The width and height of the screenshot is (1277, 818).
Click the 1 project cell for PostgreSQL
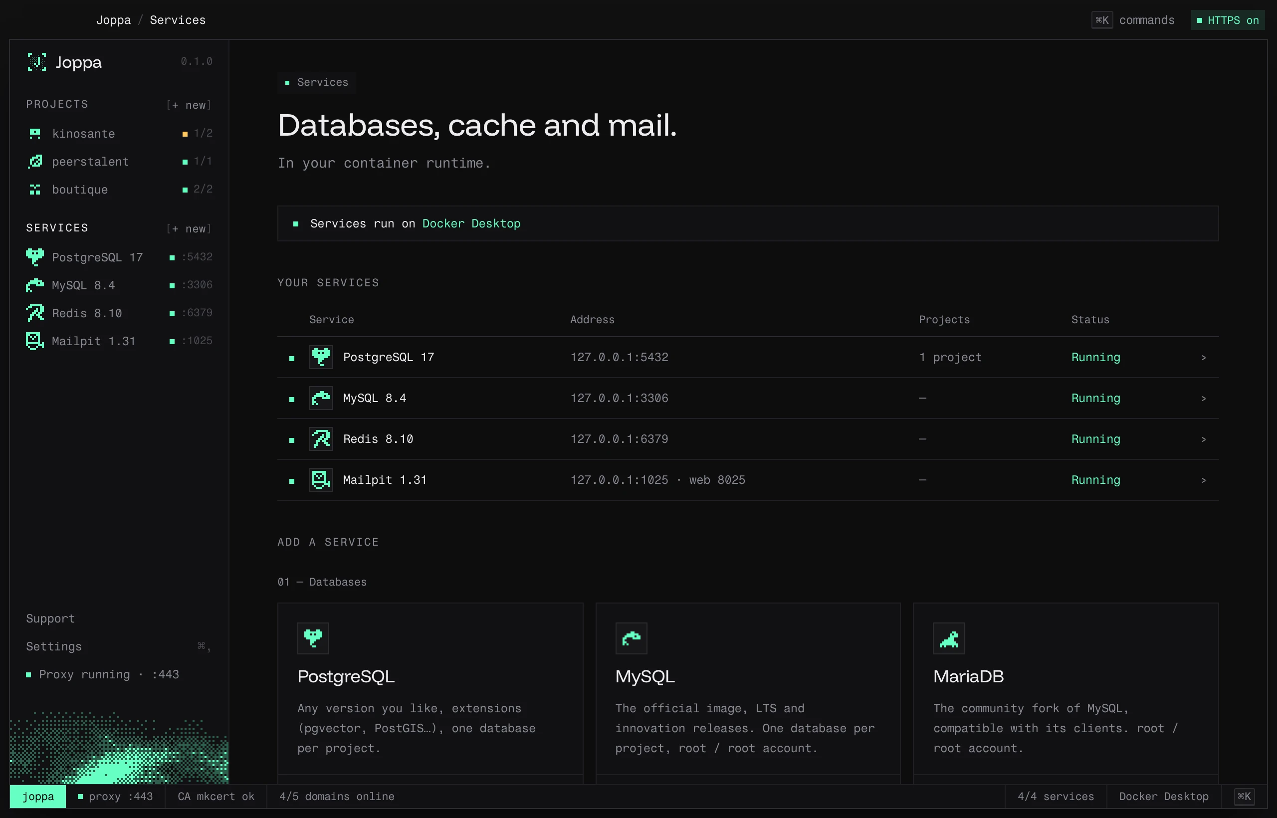pyautogui.click(x=950, y=357)
